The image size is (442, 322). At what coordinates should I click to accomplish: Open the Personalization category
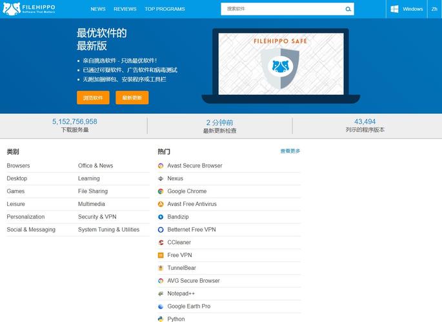pos(26,217)
